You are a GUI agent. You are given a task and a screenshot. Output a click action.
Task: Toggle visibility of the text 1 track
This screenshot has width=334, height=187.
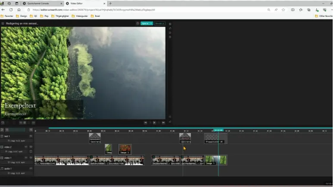(31, 136)
